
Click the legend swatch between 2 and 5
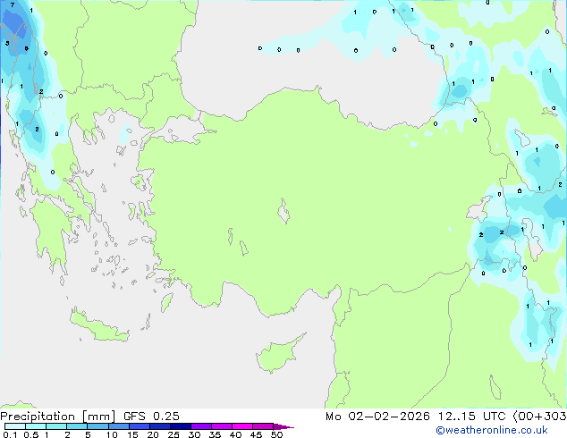pos(77,426)
